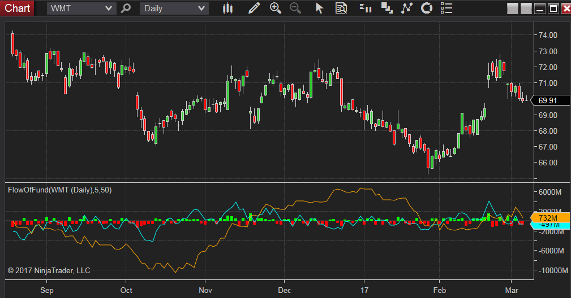Click the Mar label on time axis
Image resolution: width=571 pixels, height=298 pixels.
click(x=512, y=290)
